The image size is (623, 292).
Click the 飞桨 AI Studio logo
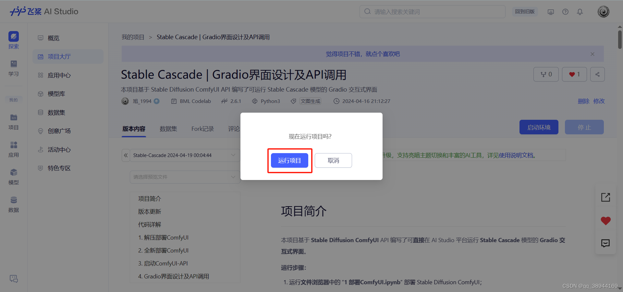tap(44, 11)
